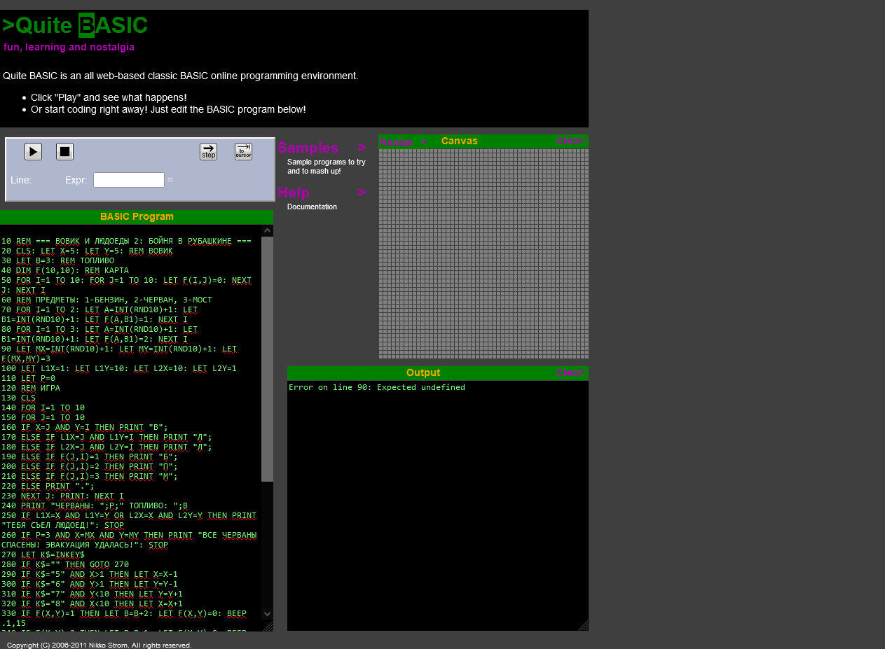This screenshot has width=885, height=649.
Task: Place cursor on line '30 LET B=3'
Action: pos(57,260)
